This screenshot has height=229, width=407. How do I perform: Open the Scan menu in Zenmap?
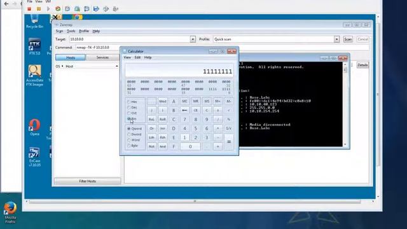59,31
